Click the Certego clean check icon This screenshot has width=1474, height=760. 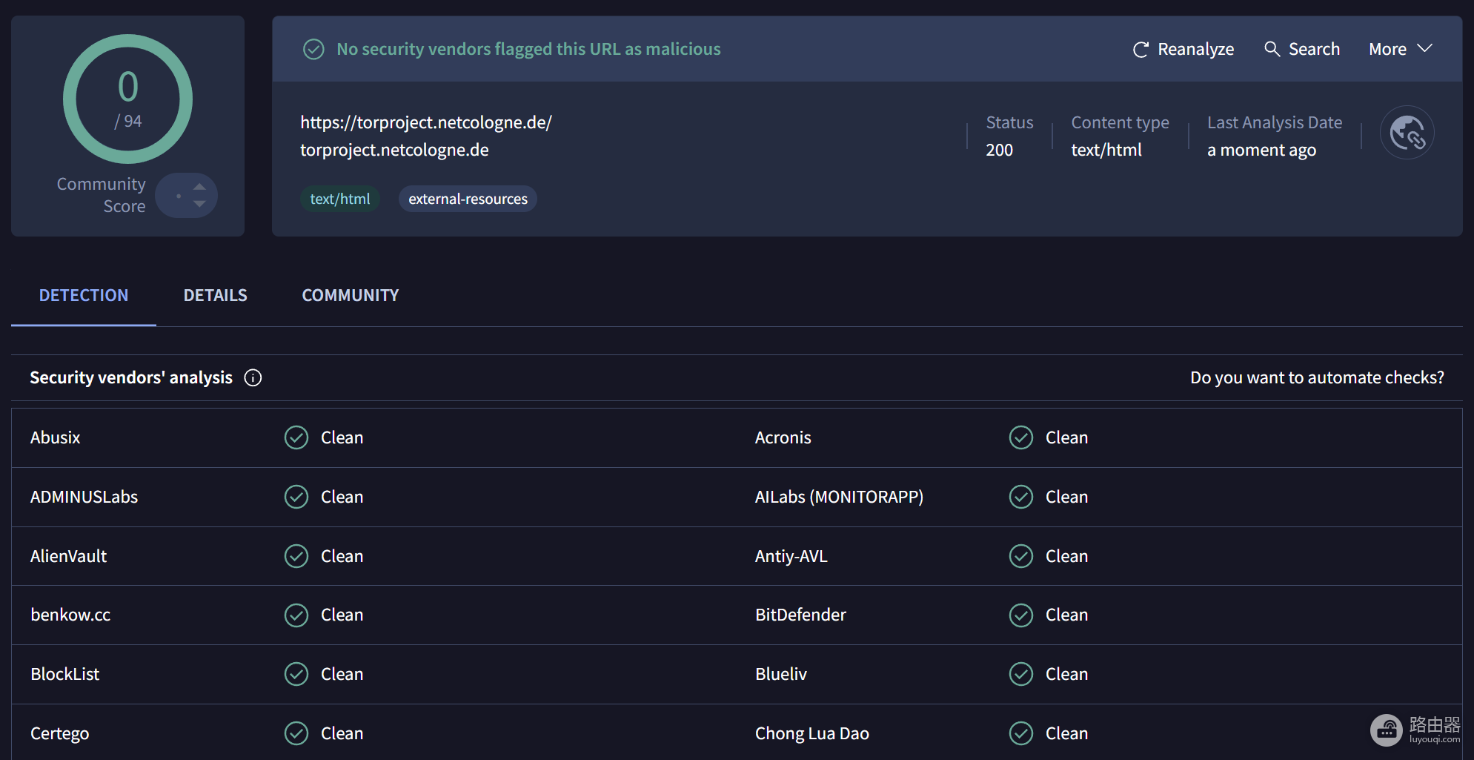(296, 733)
